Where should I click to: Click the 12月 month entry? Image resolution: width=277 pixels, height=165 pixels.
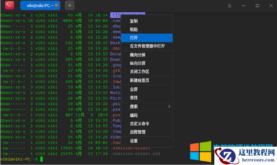click(80, 115)
